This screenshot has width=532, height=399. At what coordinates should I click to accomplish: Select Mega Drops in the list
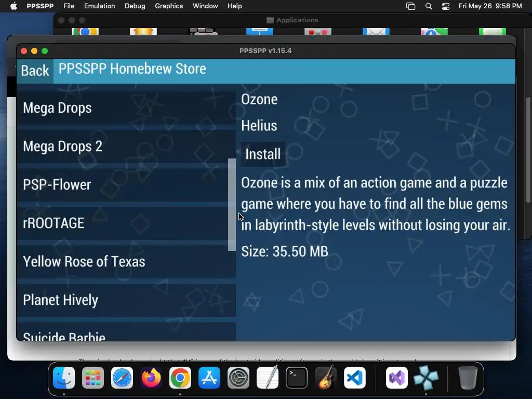126,108
